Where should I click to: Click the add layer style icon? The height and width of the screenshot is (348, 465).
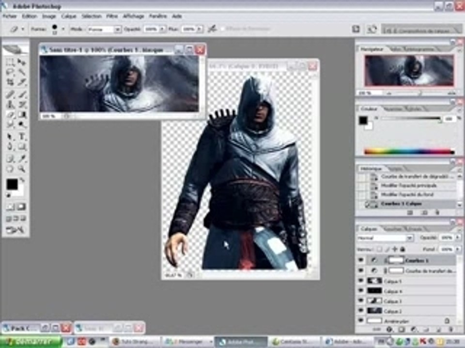389,329
